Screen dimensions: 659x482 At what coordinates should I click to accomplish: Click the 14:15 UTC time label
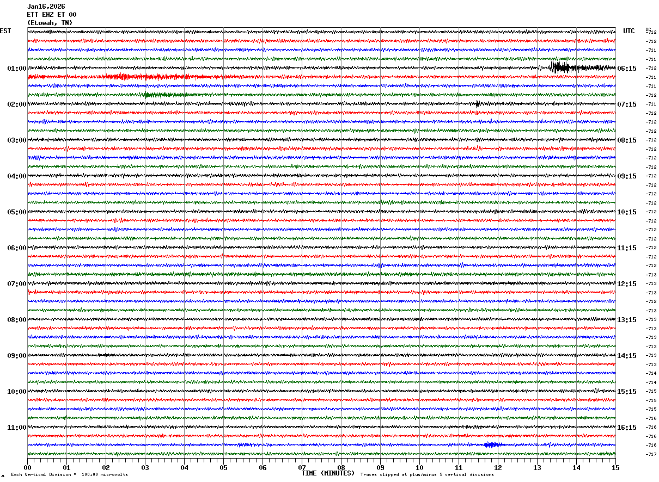(x=627, y=356)
